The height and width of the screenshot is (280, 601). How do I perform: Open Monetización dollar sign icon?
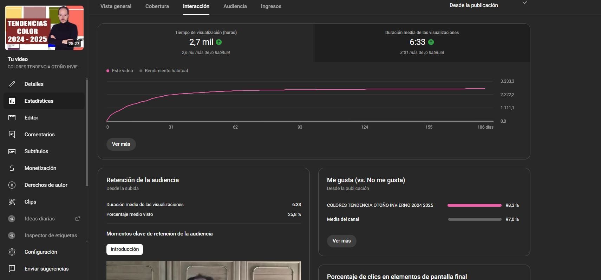(x=12, y=168)
